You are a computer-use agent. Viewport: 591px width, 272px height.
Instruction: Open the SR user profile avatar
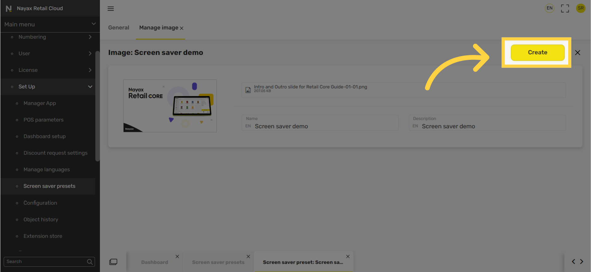click(581, 8)
